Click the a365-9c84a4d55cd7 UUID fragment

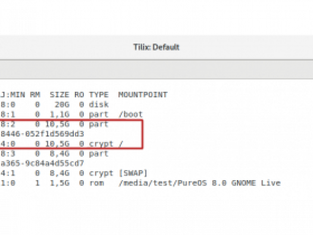42,163
